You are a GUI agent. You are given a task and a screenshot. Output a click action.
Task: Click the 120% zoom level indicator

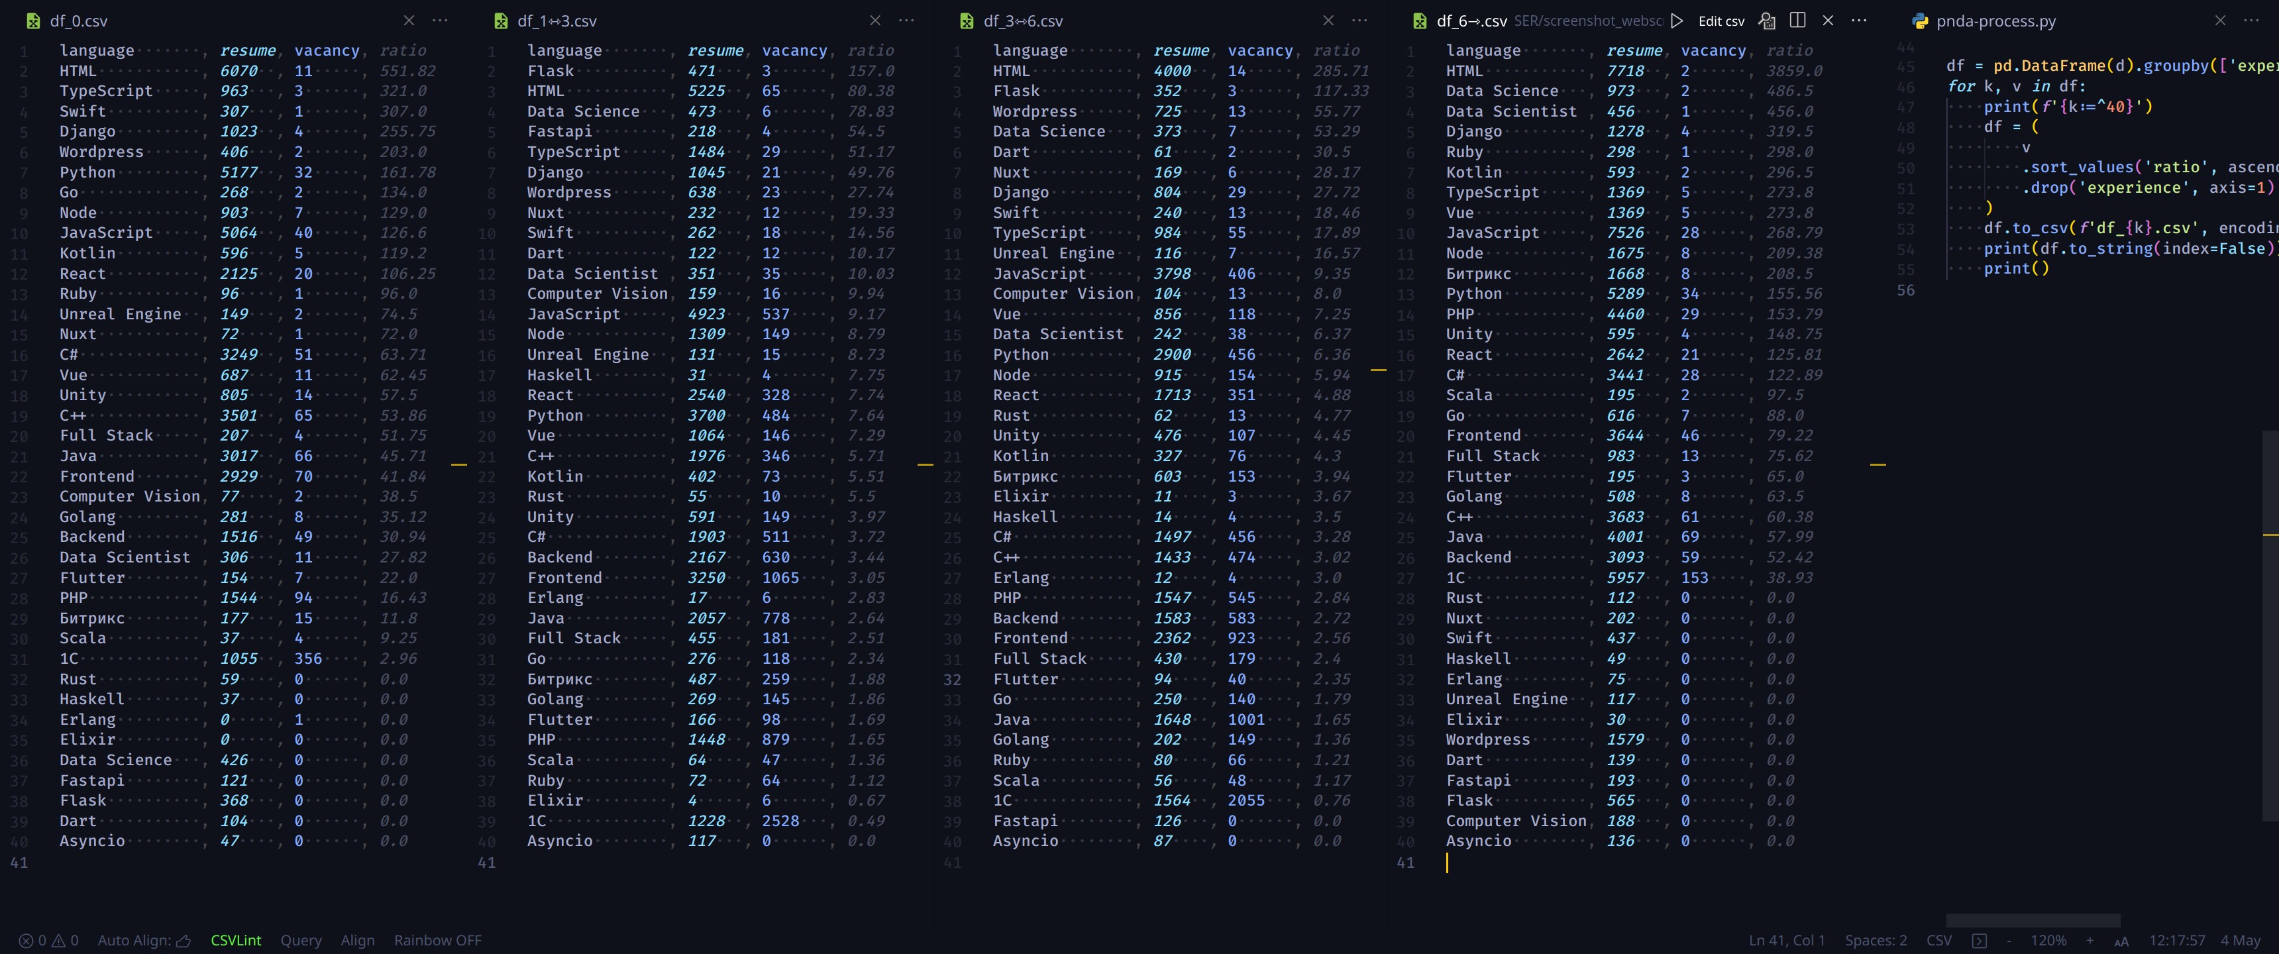(2048, 941)
